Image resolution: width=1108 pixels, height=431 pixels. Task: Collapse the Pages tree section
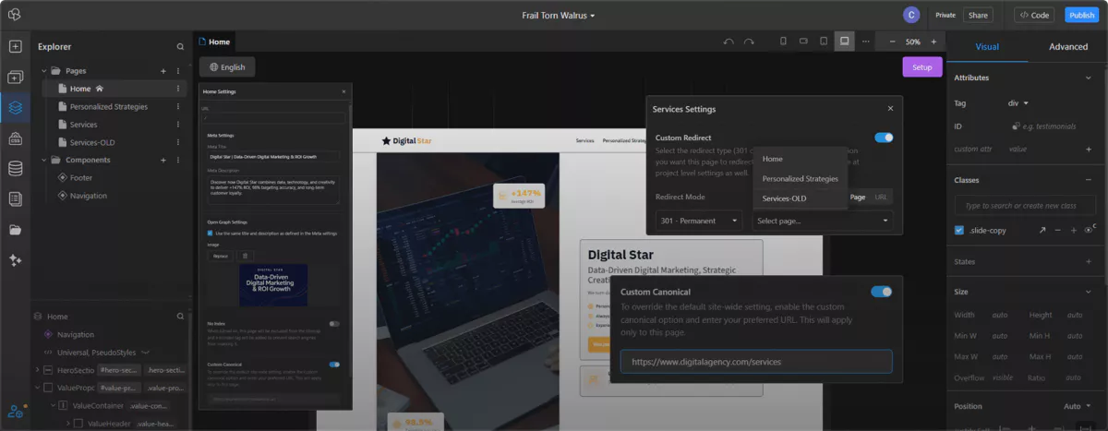[43, 71]
